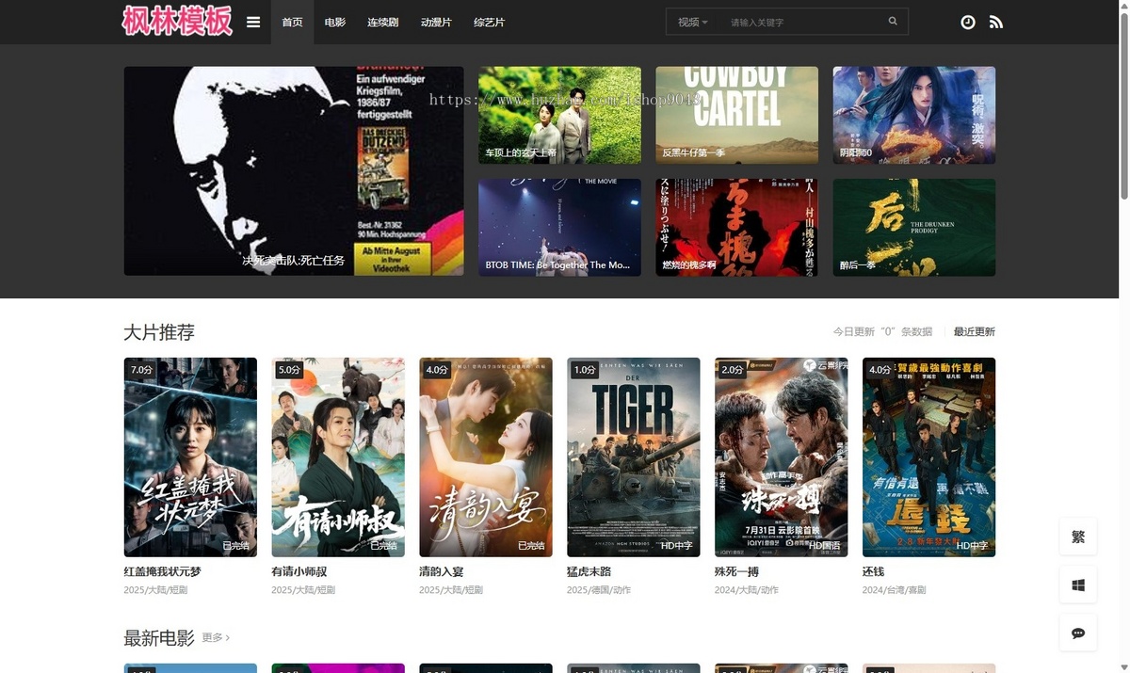Image resolution: width=1130 pixels, height=673 pixels.
Task: Open the chat message bubble icon
Action: [x=1078, y=633]
